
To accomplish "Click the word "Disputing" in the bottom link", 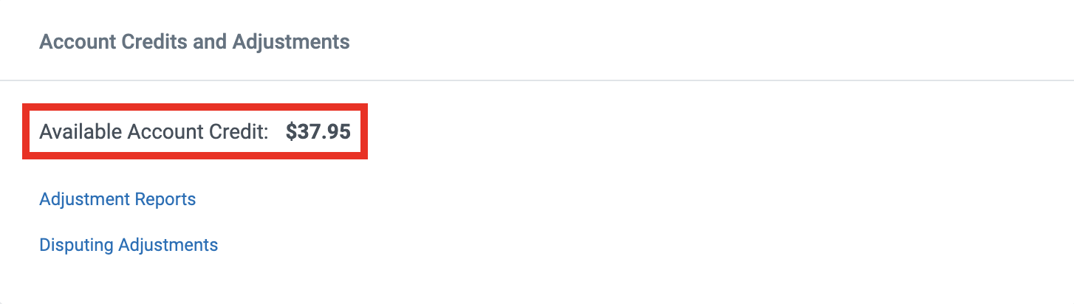I will pos(77,245).
